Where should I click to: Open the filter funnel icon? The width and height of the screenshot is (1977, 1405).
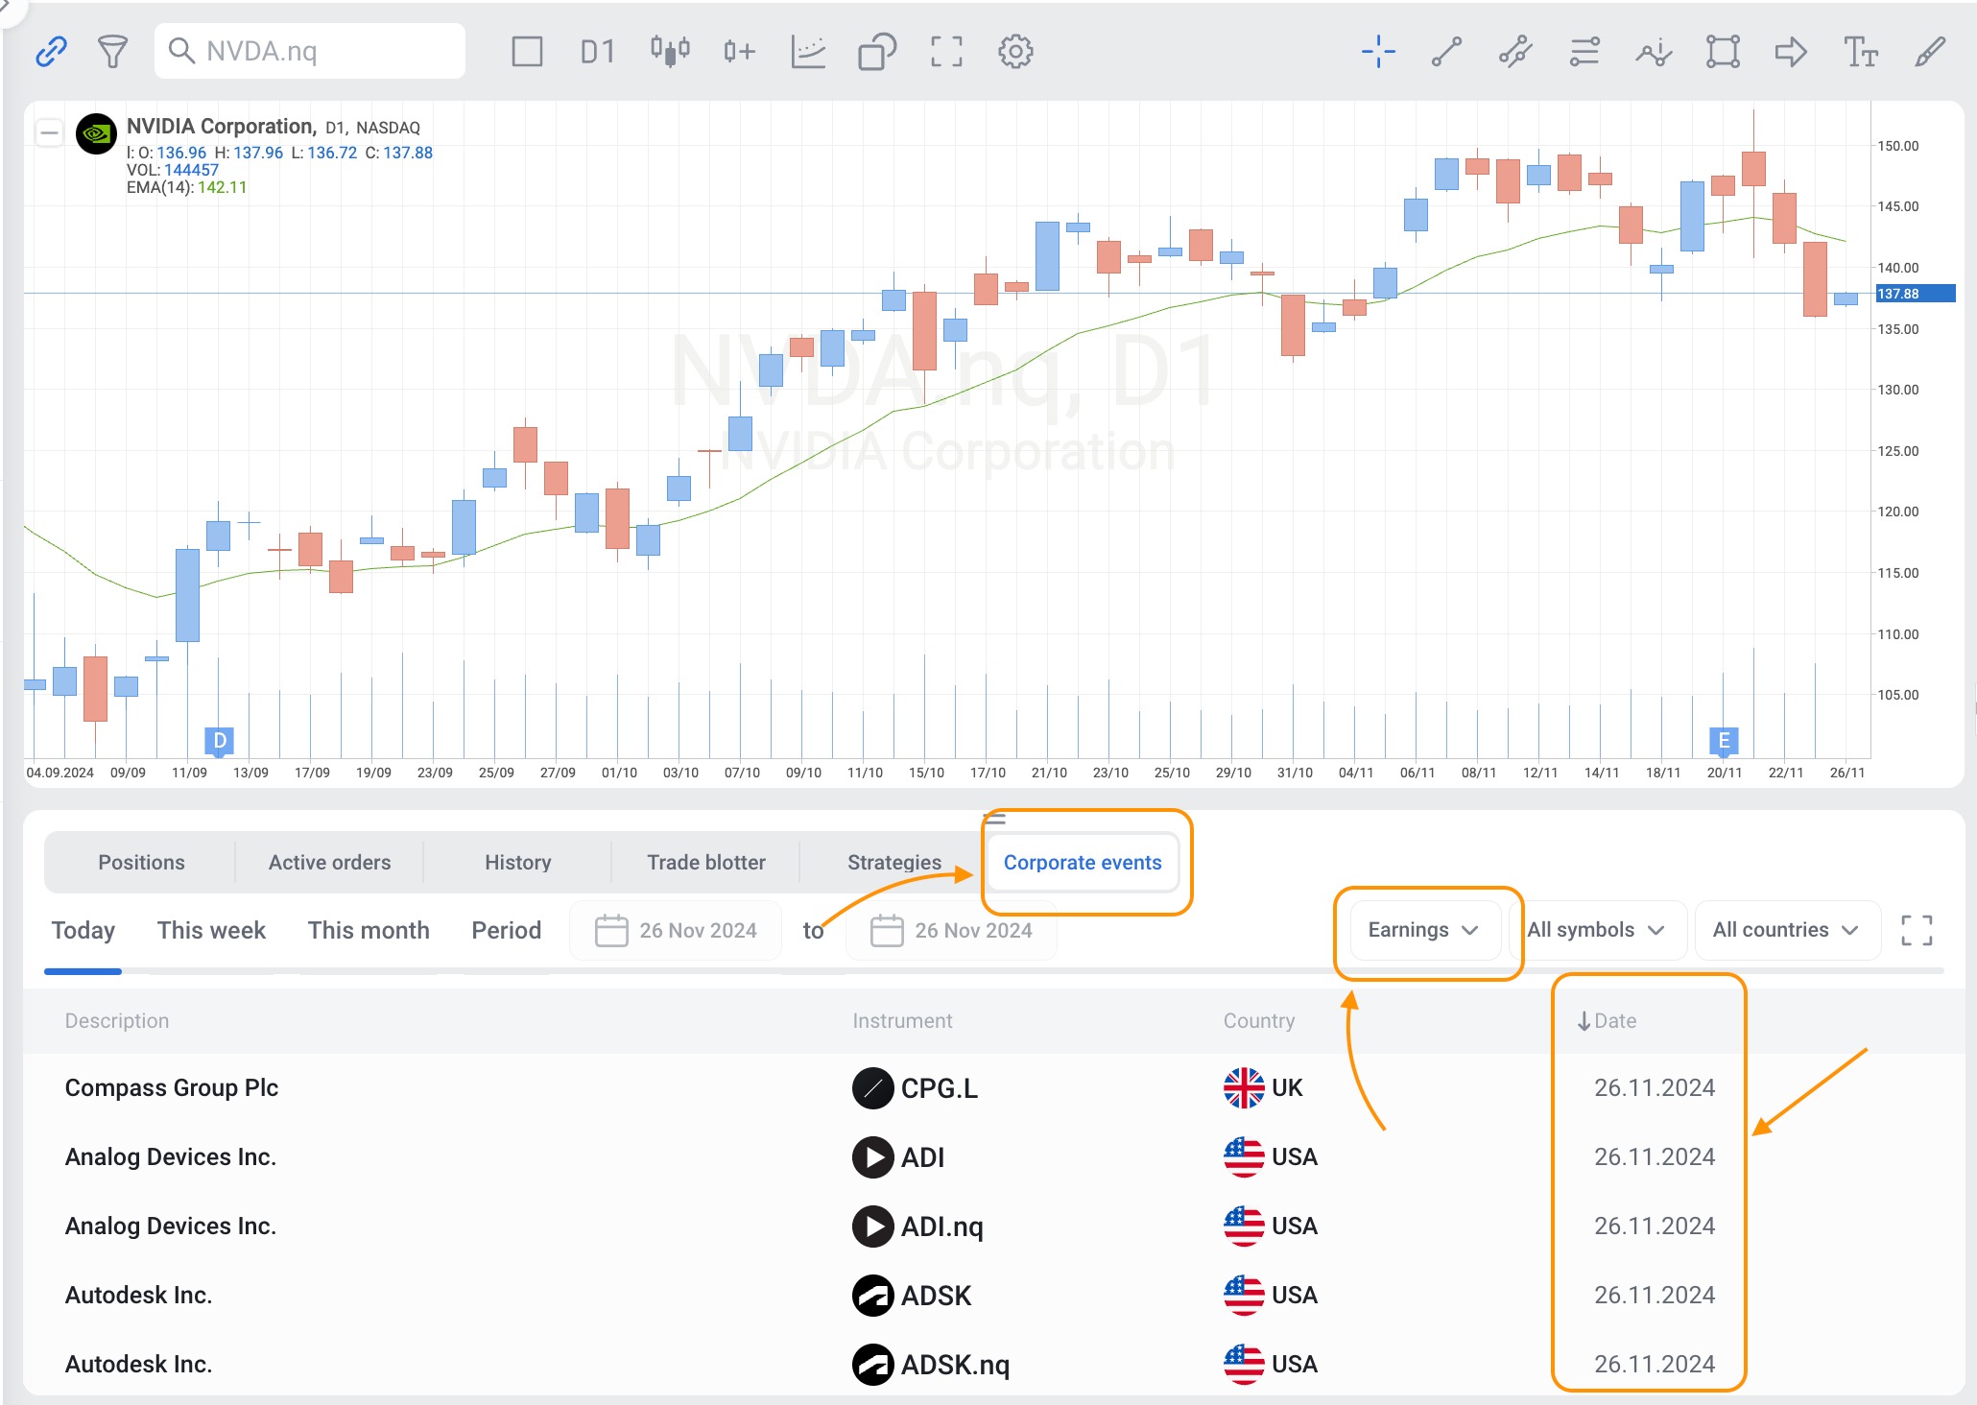[x=112, y=51]
